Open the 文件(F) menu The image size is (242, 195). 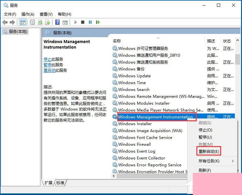pos(10,14)
